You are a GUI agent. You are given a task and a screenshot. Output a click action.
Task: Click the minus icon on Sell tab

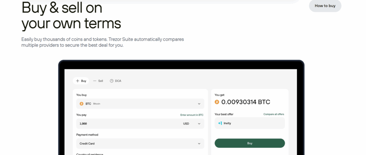[94, 81]
